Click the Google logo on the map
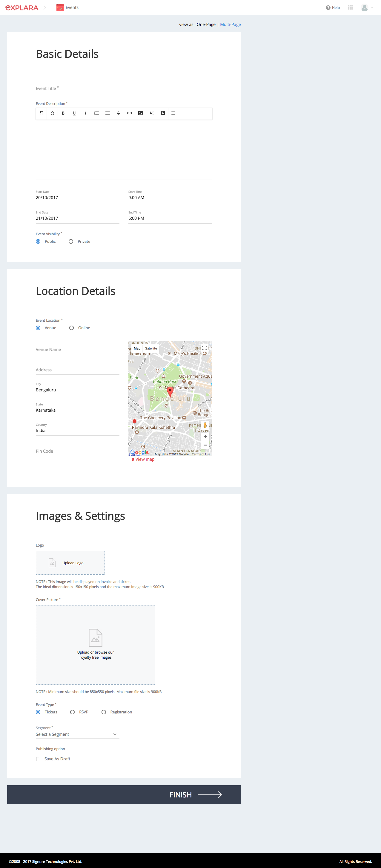 tap(139, 452)
